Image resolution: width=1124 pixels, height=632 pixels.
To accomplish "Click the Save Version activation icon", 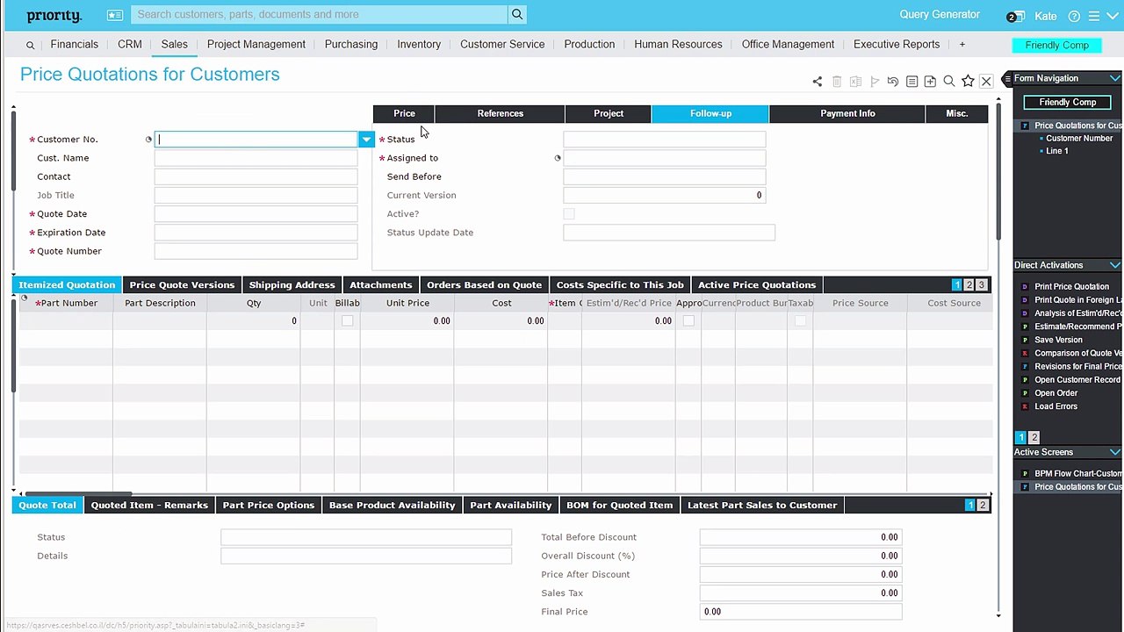I will (1025, 340).
